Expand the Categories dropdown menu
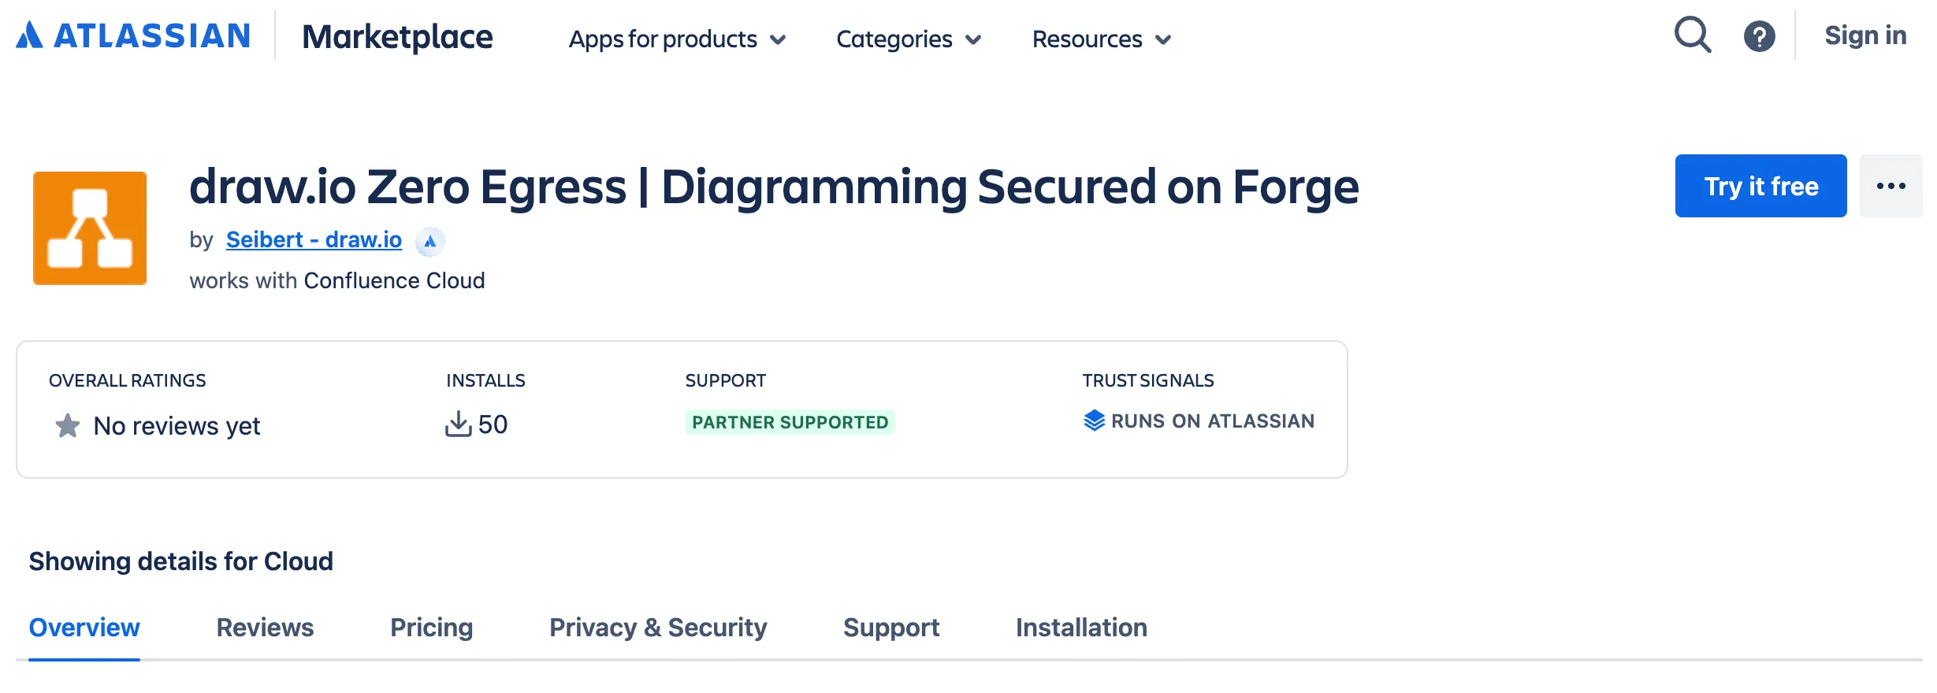Viewport: 1937px width, 693px height. pos(909,39)
